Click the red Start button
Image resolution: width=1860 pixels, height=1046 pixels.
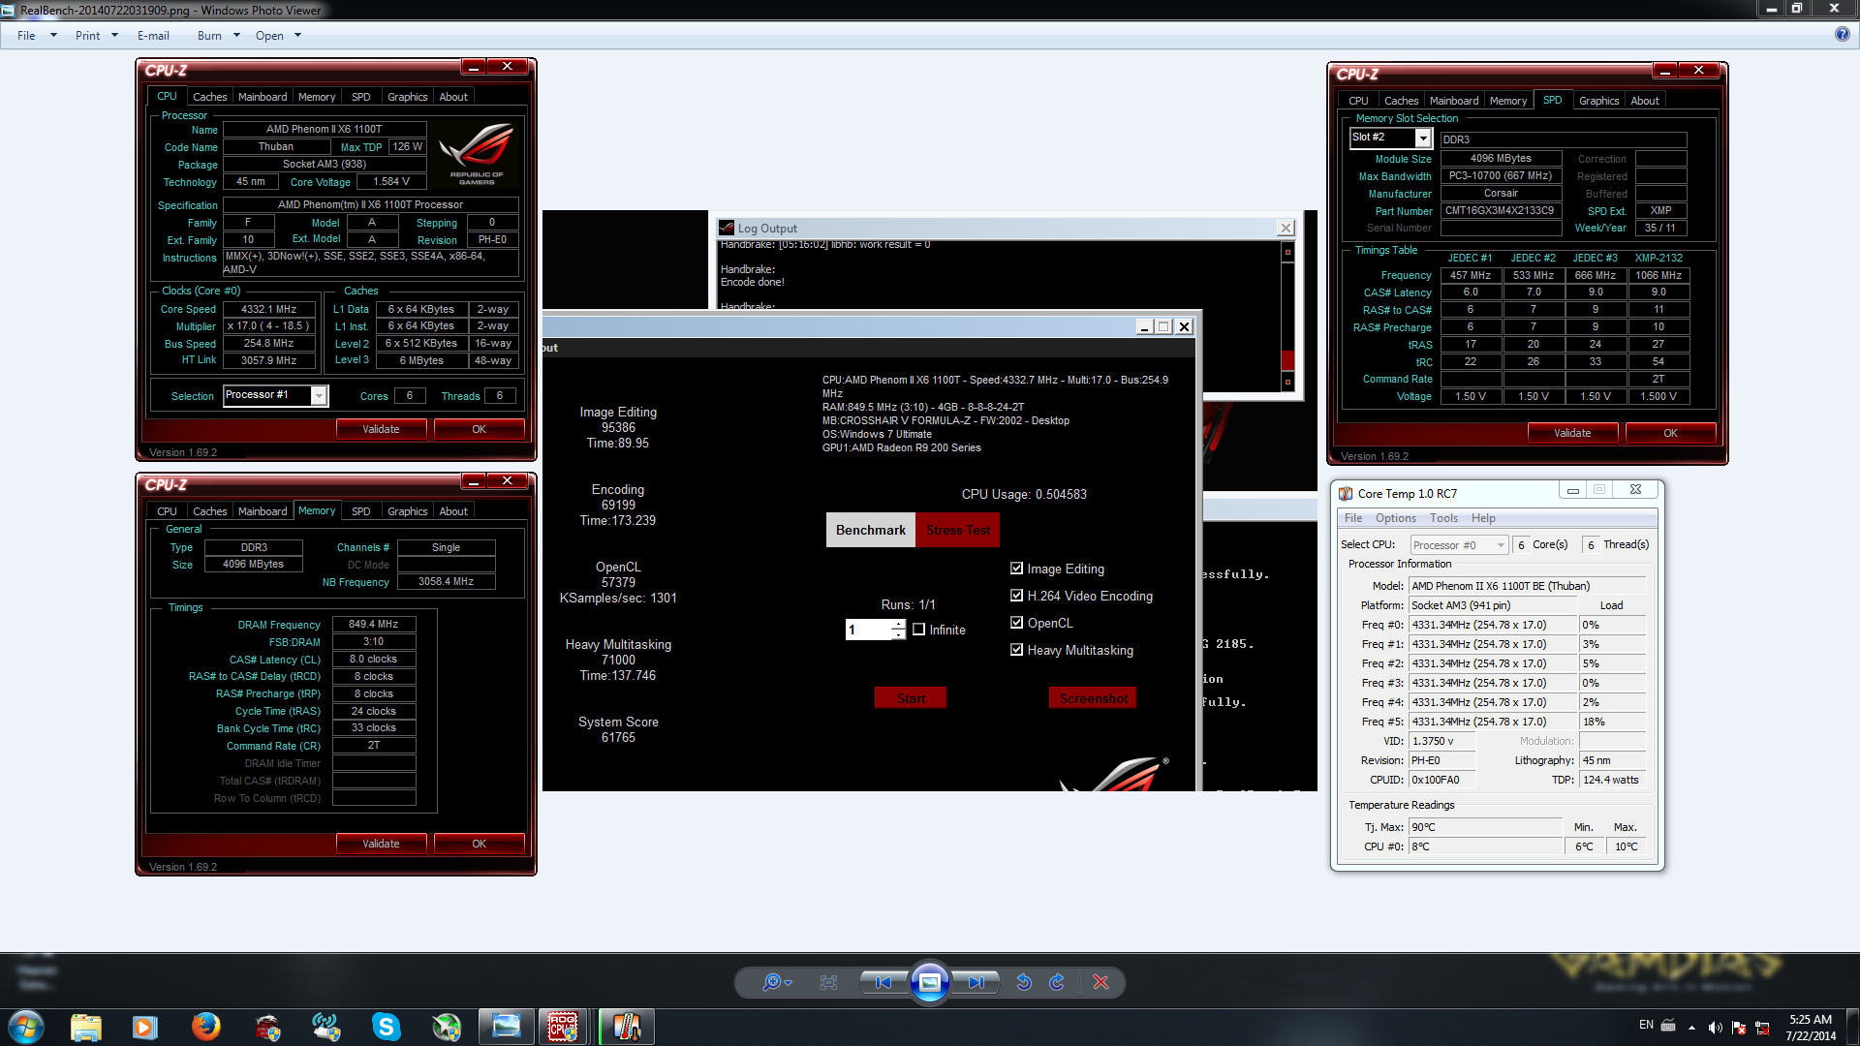(x=911, y=698)
